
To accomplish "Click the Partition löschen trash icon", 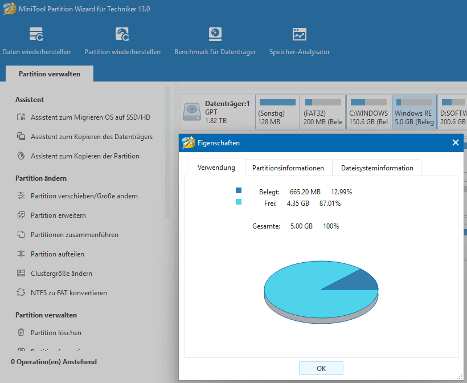I will pyautogui.click(x=21, y=332).
